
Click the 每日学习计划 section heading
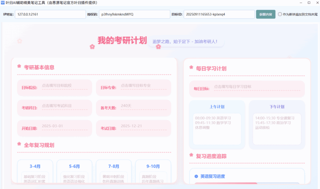point(211,69)
